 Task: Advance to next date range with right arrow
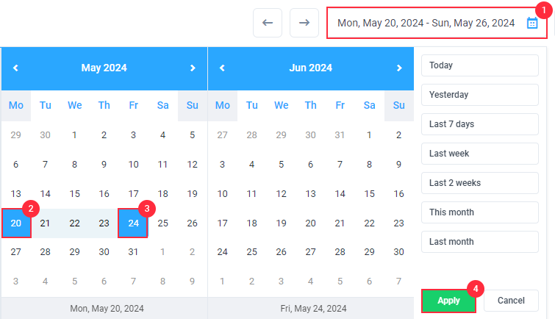tap(304, 23)
